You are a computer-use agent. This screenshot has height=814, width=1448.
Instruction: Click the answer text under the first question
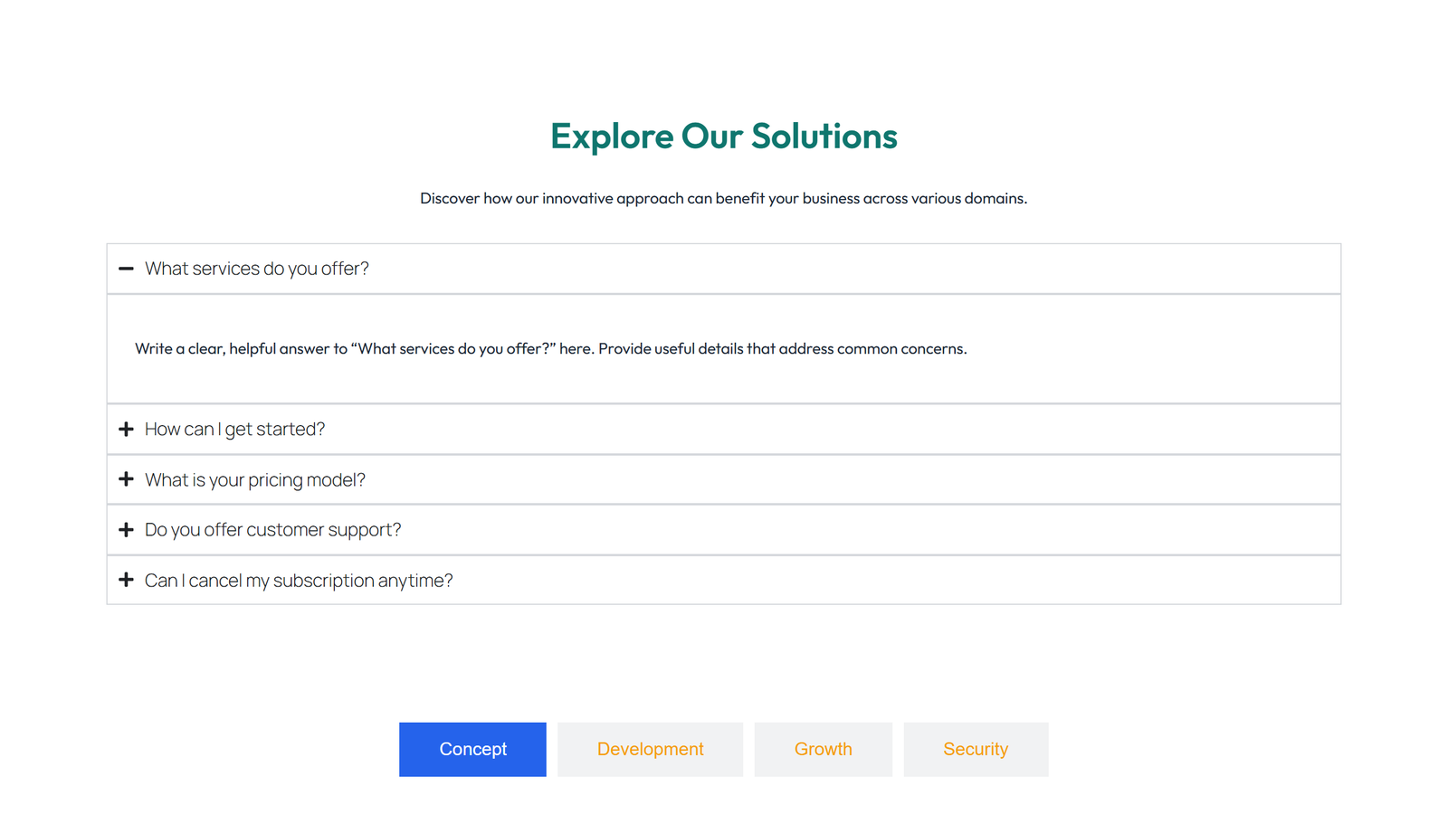(550, 348)
